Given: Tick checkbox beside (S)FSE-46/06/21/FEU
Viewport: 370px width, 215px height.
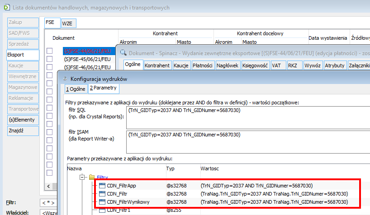Looking at the screenshot, I should click(x=50, y=68).
